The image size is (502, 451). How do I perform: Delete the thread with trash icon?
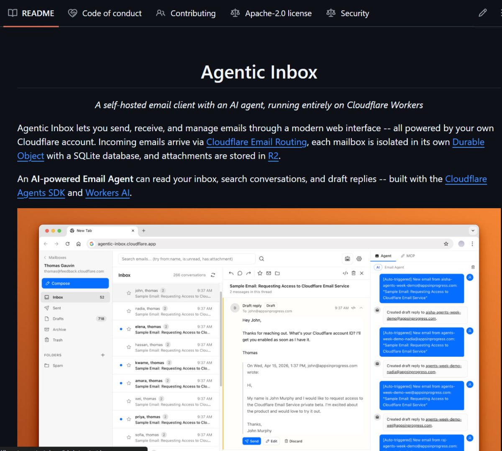tap(353, 273)
